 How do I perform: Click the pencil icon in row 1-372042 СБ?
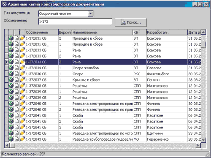pyautogui.click(x=22, y=133)
